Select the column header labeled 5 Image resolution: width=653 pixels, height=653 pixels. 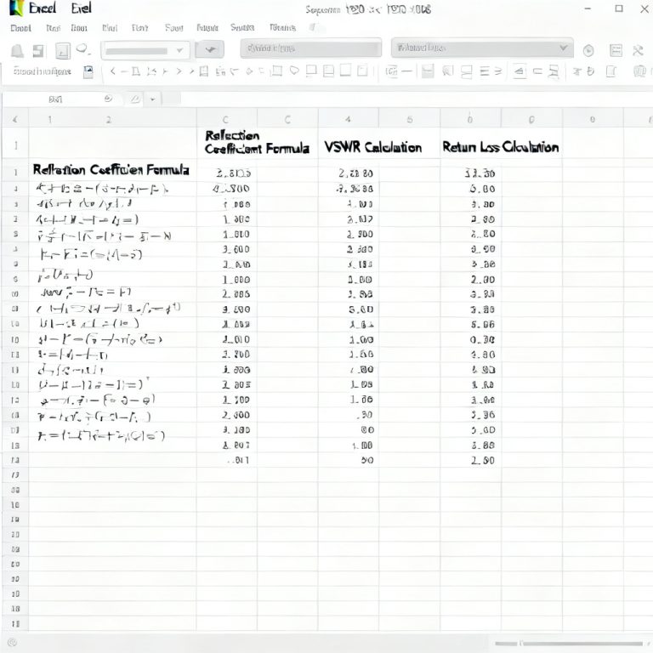pos(409,120)
